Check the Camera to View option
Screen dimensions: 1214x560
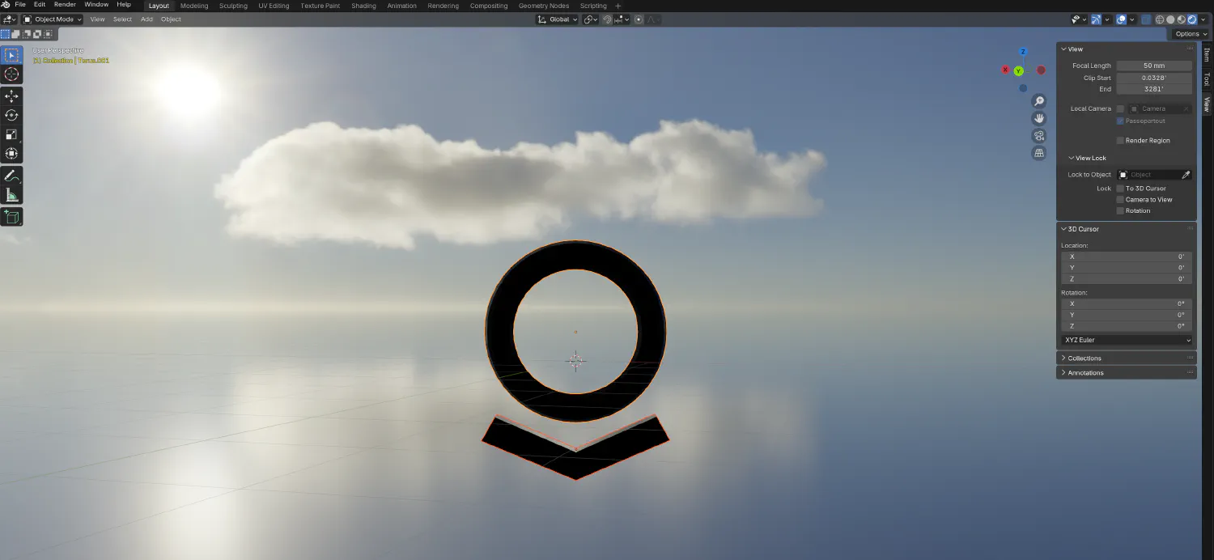pos(1120,200)
